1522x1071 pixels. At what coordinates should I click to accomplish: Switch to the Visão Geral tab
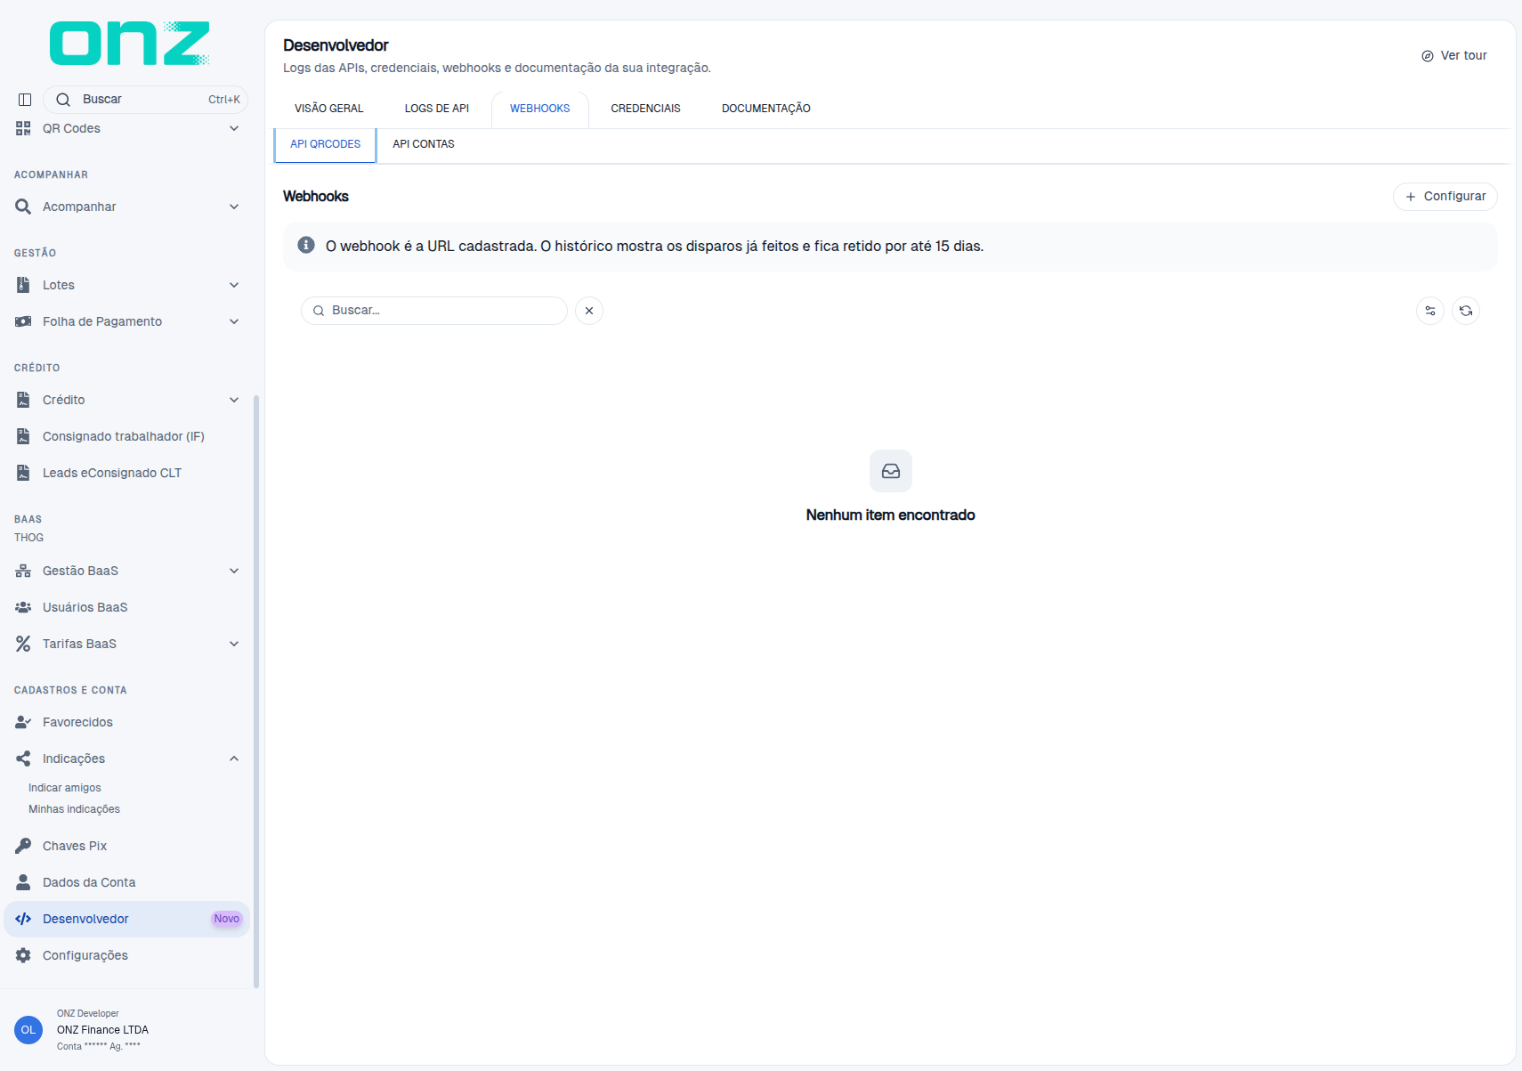point(329,109)
